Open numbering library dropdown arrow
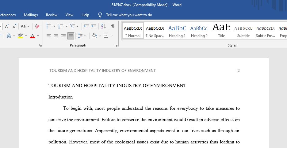287x148 pixels. pos(66,27)
